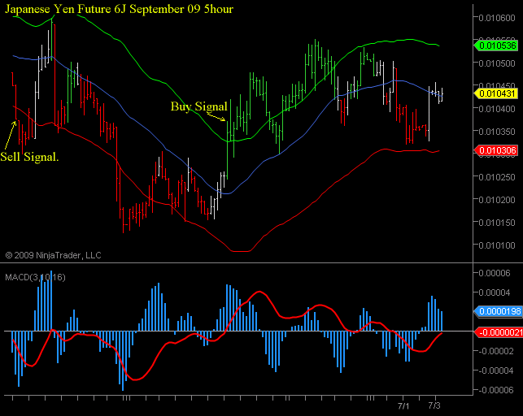Click the 0.010100 price axis label
This screenshot has height=416, width=523.
pos(497,245)
